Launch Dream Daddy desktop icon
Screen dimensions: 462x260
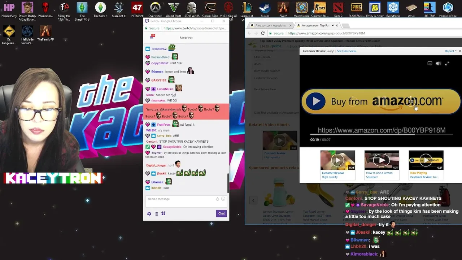(27, 9)
